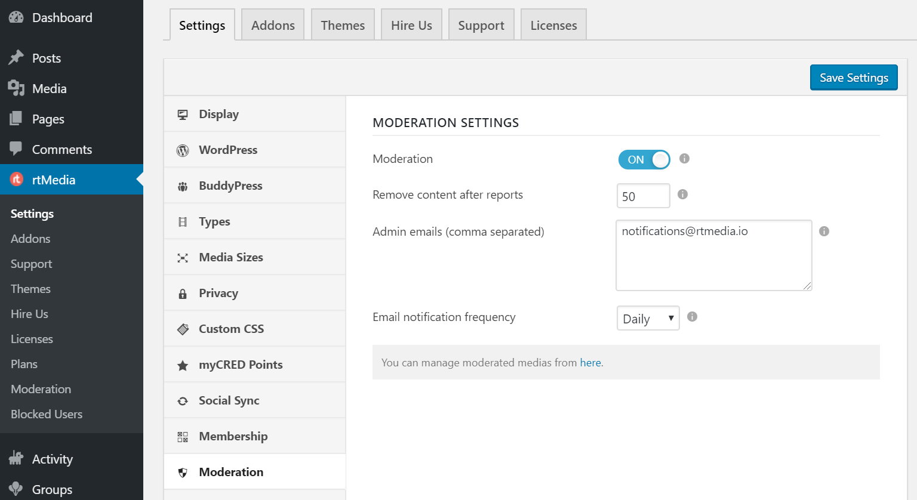
Task: Click the Save Settings button
Action: click(x=853, y=77)
